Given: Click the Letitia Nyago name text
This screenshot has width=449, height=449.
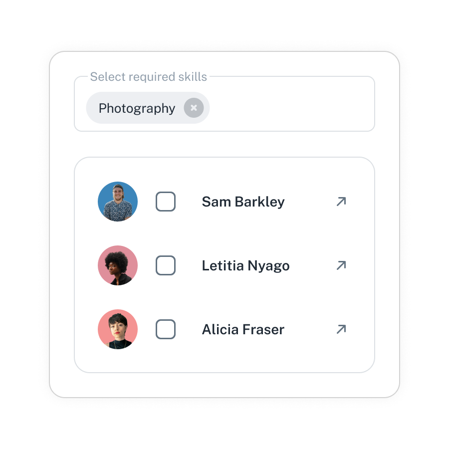Looking at the screenshot, I should click(245, 266).
